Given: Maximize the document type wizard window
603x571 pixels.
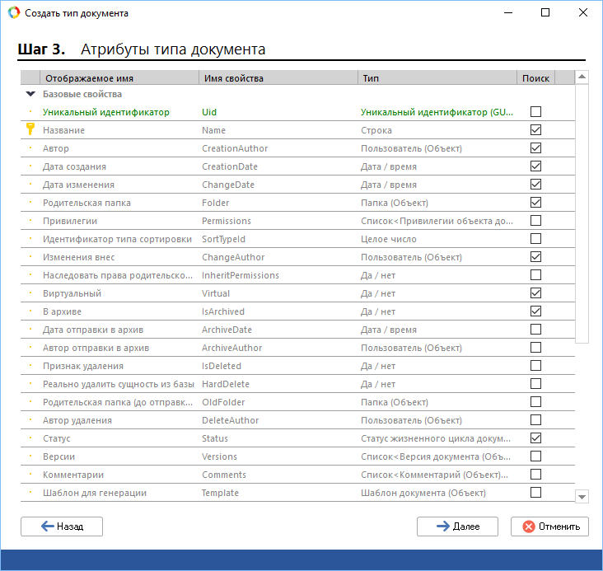Looking at the screenshot, I should click(x=545, y=13).
